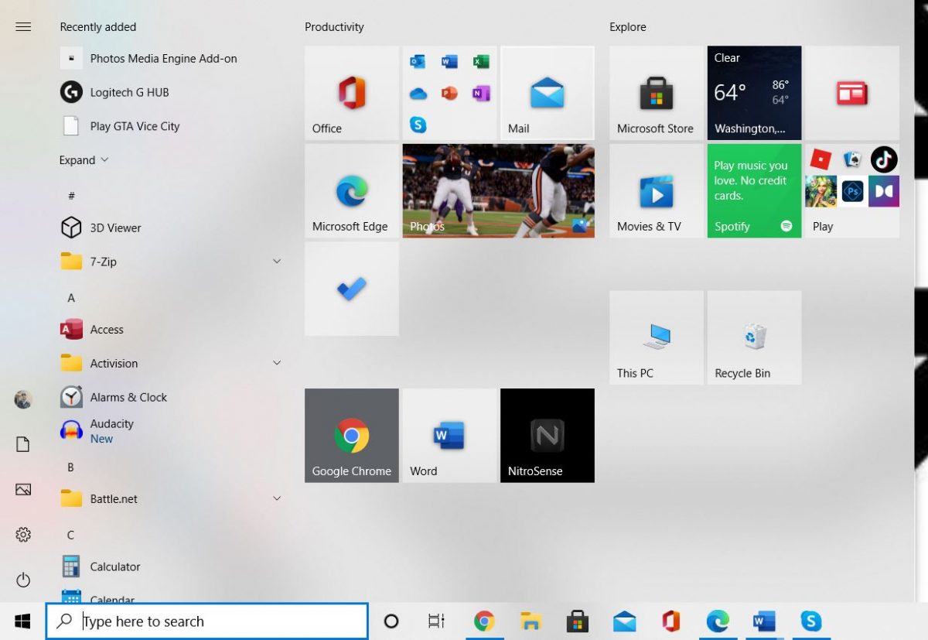Click the taskbar search box

coord(206,621)
